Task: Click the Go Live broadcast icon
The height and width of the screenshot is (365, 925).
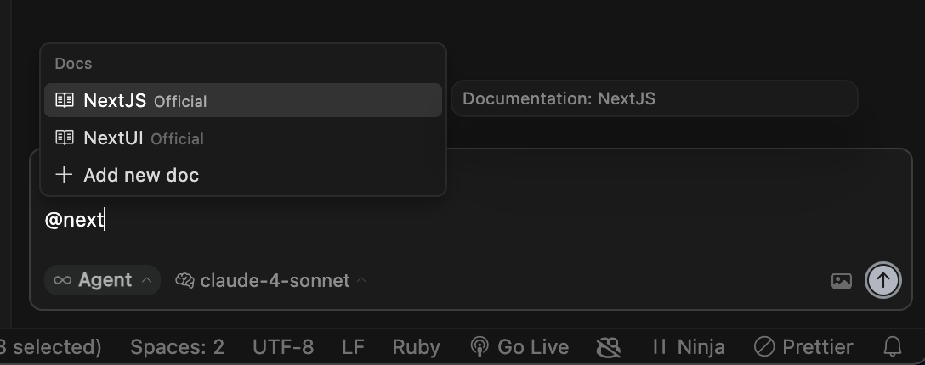Action: pyautogui.click(x=479, y=346)
